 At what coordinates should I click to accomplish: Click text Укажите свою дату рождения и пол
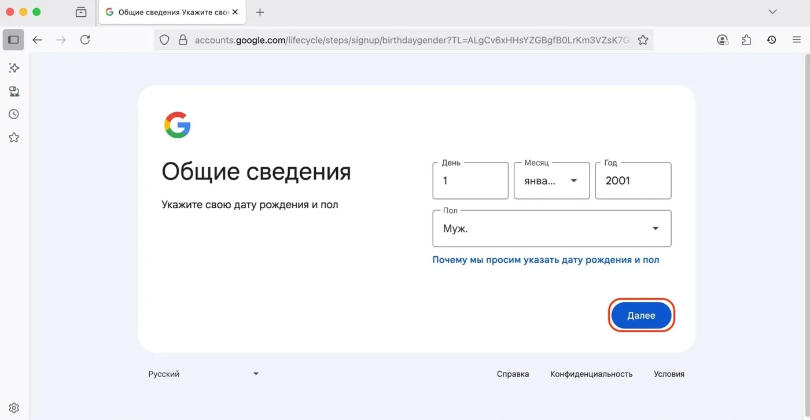coord(250,205)
